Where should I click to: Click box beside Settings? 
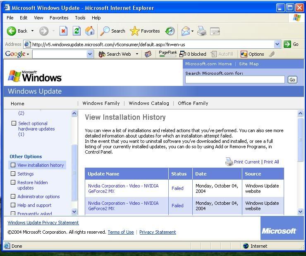[x=13, y=173]
